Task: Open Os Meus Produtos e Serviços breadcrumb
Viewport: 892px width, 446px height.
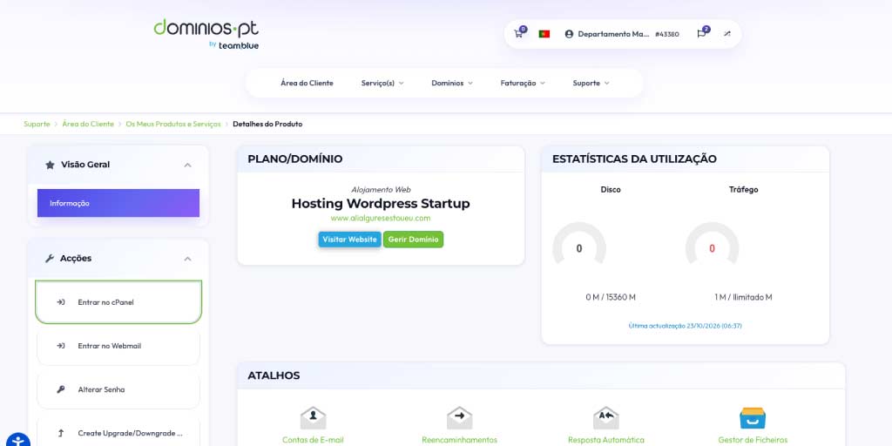Action: [x=173, y=124]
